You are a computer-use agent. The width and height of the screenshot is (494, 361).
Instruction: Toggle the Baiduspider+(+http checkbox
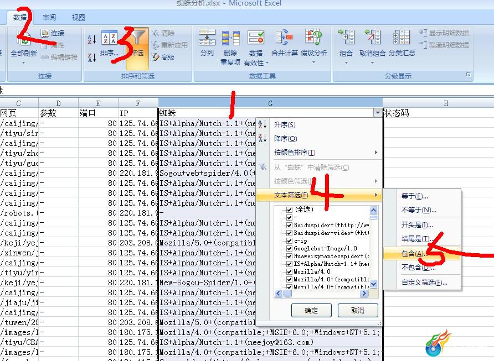[x=289, y=225]
